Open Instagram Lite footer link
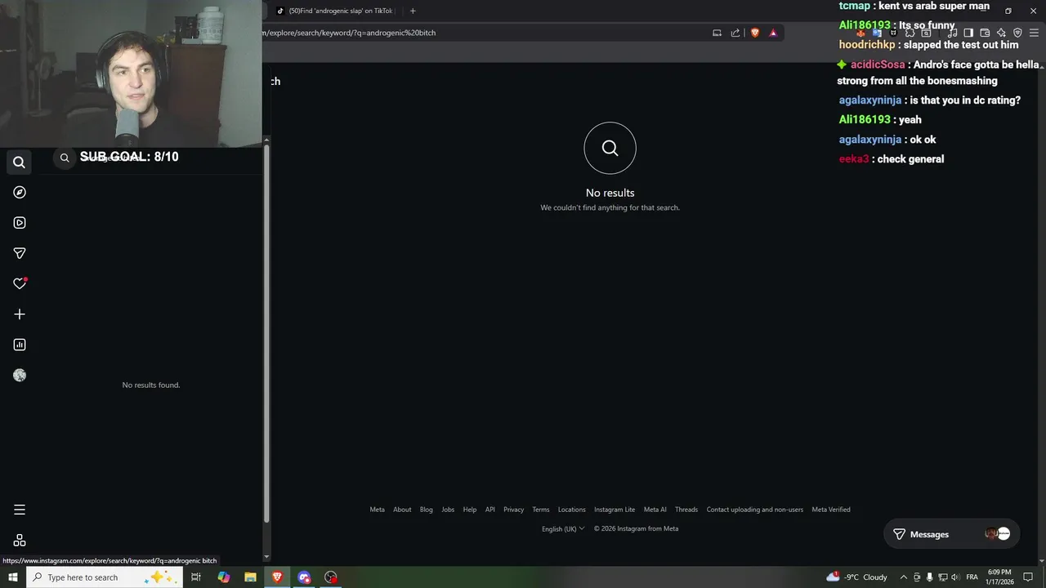The width and height of the screenshot is (1046, 588). tap(615, 510)
